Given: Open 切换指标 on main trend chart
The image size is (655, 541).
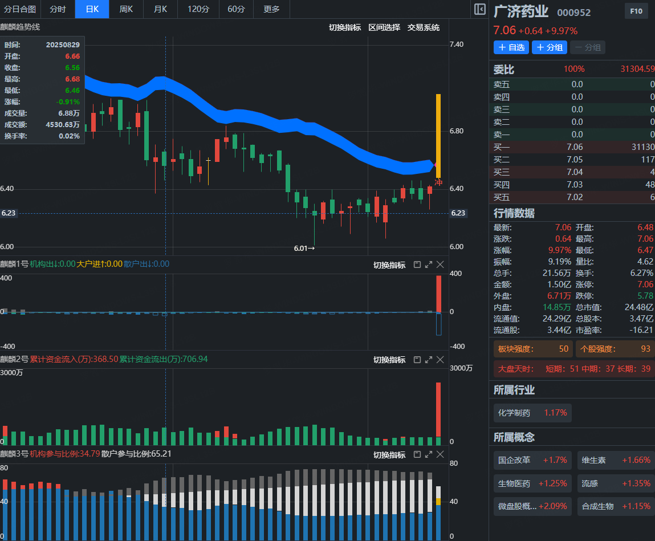Looking at the screenshot, I should [345, 27].
